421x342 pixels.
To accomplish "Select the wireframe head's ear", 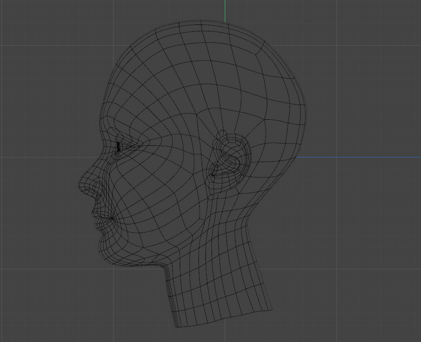I will [x=229, y=164].
